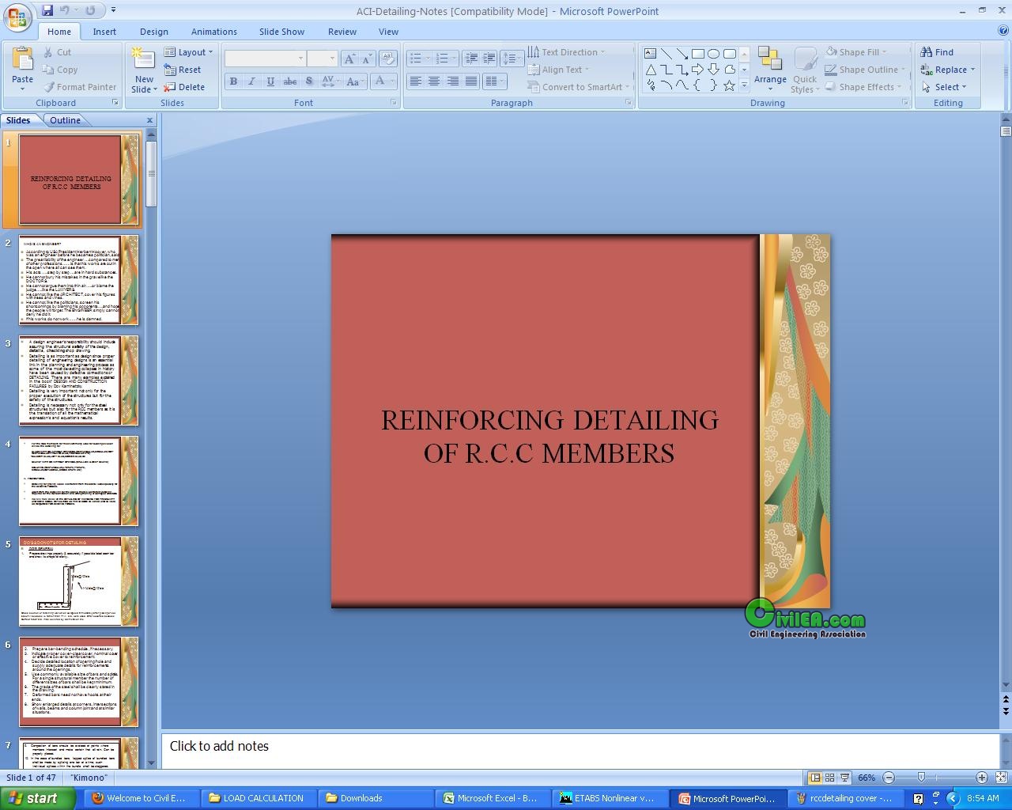Open Customize Quick Access Toolbar arrow
Screen dimensions: 1012x810
click(113, 10)
